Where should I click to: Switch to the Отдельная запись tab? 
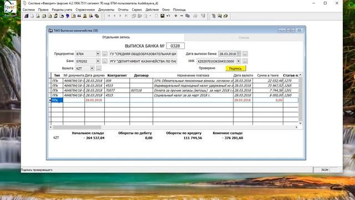click(x=116, y=37)
